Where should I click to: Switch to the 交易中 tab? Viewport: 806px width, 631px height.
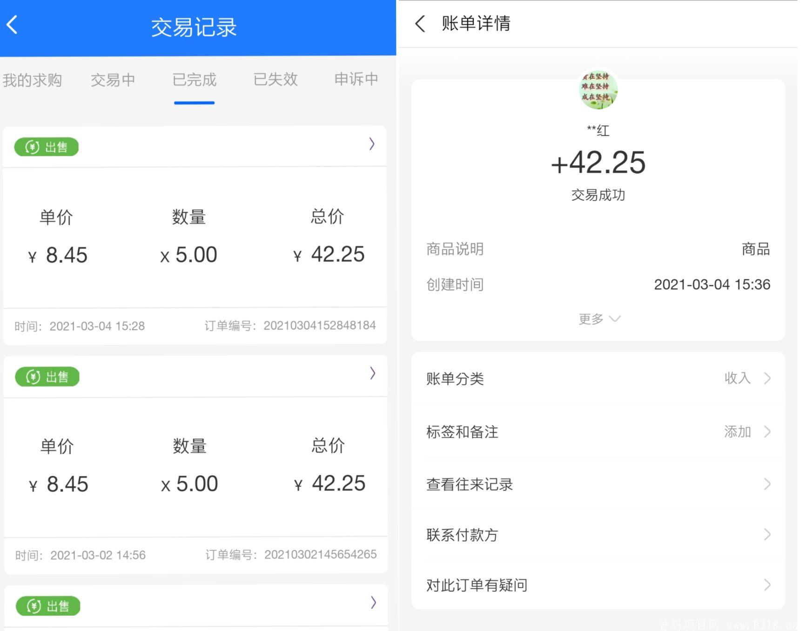click(113, 79)
